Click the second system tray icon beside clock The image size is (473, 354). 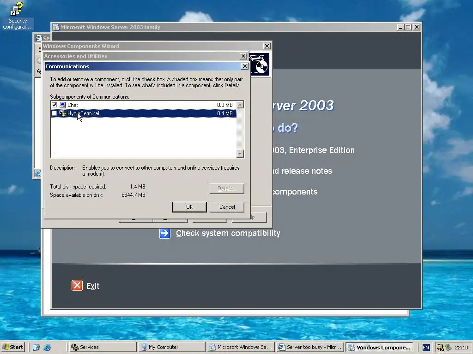(448, 348)
